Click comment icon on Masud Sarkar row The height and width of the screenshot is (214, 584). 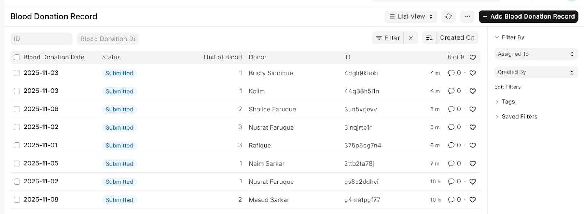point(452,199)
